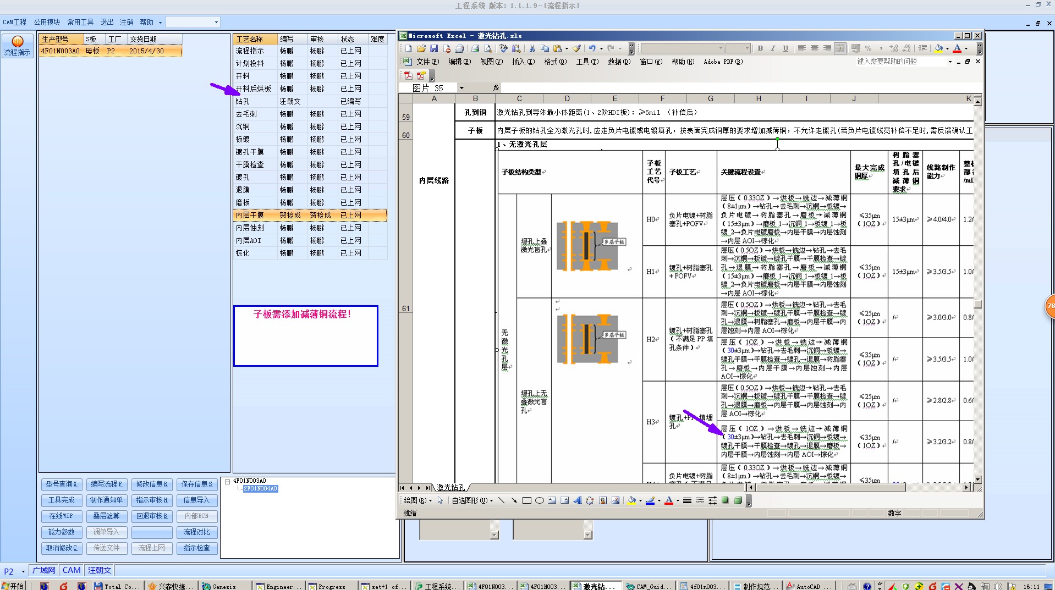Click the 型号查询 button
1055x590 pixels.
62,484
